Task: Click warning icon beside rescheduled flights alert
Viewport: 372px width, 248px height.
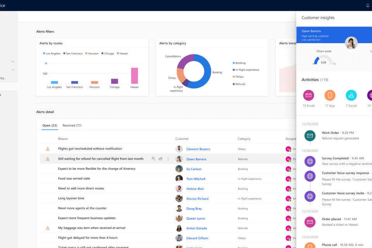Action: (x=48, y=149)
